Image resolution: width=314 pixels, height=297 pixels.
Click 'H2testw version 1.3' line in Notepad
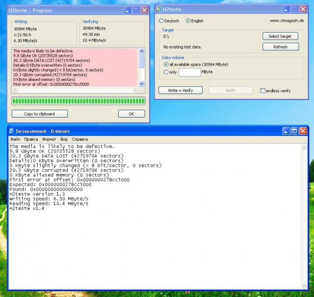pyautogui.click(x=37, y=194)
